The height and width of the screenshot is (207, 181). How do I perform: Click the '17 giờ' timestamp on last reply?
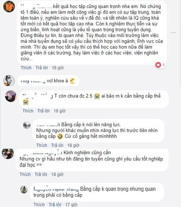tap(71, 205)
